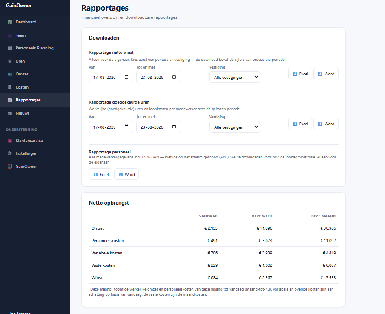The height and width of the screenshot is (314, 385).
Task: Download goedgekeurde uren report as Word
Action: tap(326, 124)
